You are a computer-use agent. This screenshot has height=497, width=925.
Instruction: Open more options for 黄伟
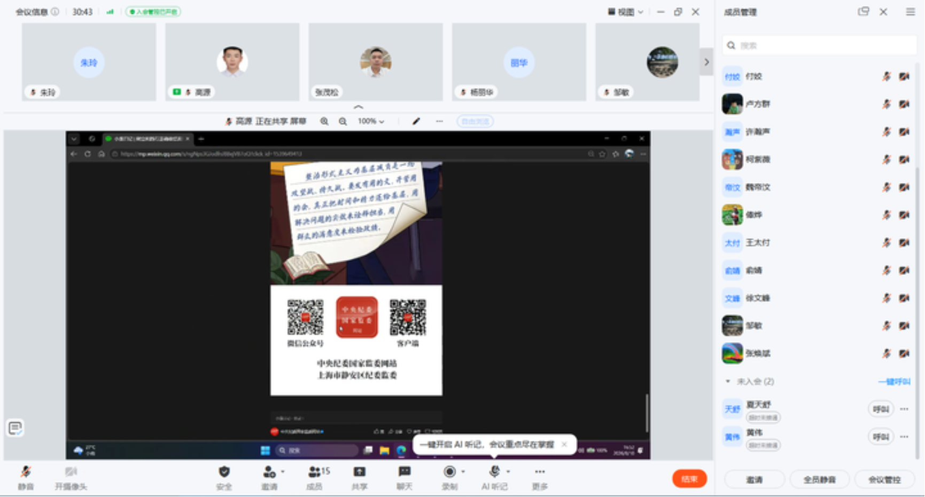click(x=904, y=437)
